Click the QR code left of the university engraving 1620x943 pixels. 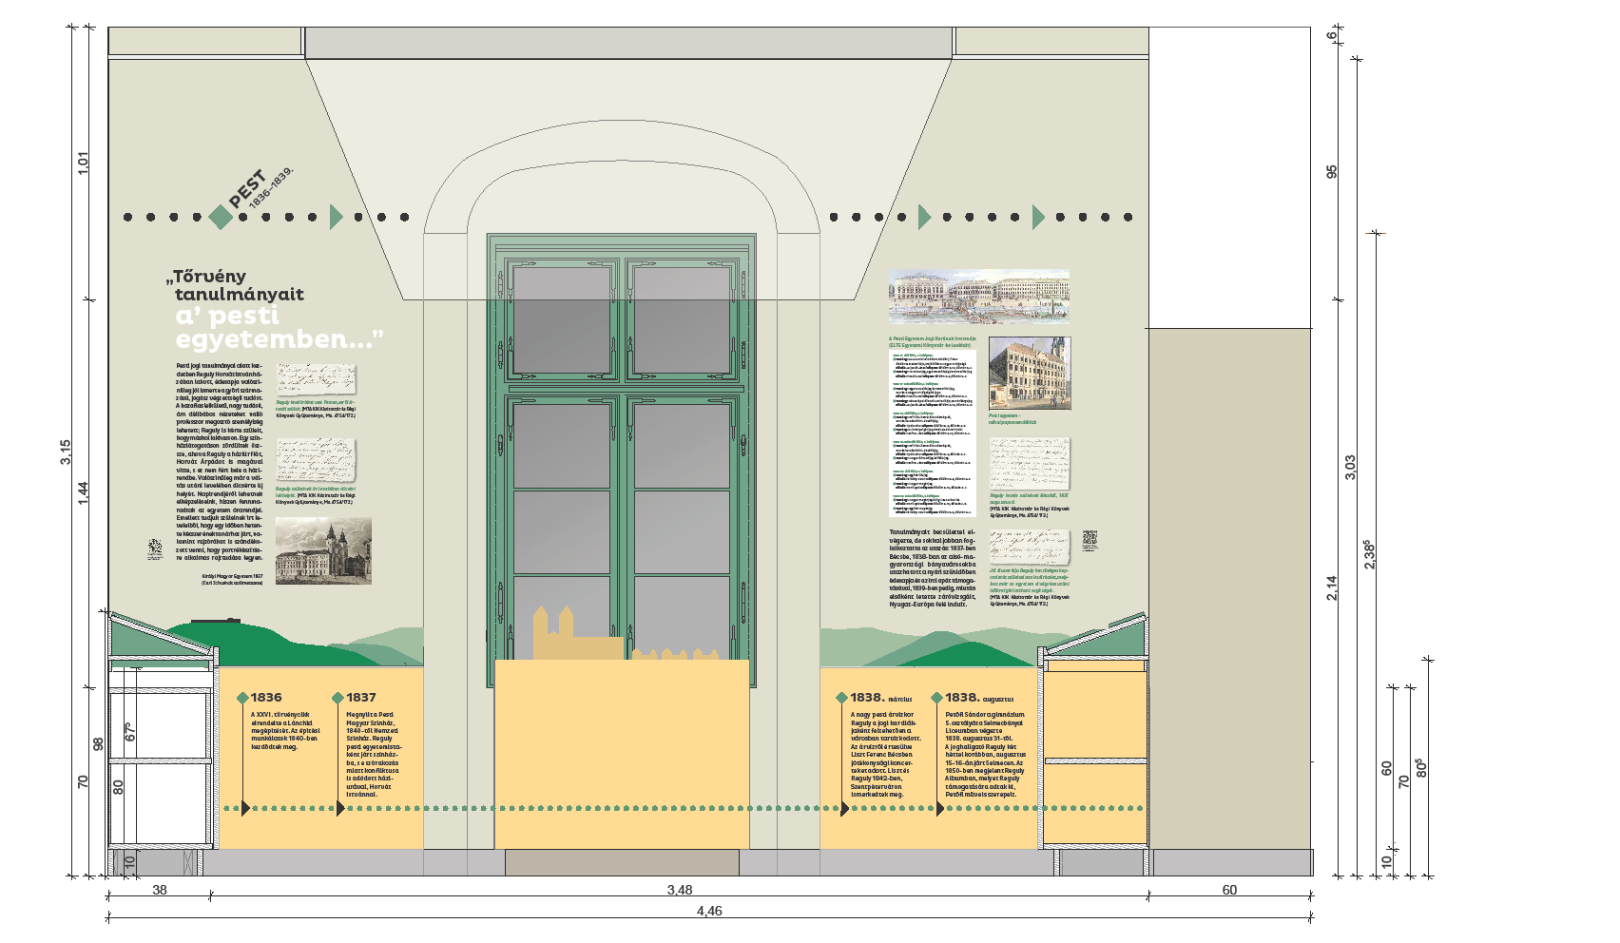(155, 549)
